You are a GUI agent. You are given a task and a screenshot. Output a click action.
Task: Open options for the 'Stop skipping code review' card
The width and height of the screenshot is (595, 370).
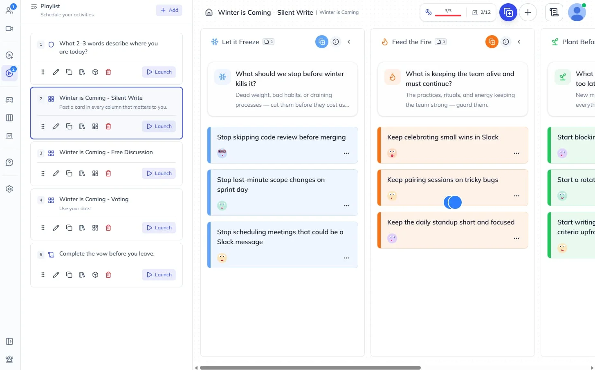346,153
